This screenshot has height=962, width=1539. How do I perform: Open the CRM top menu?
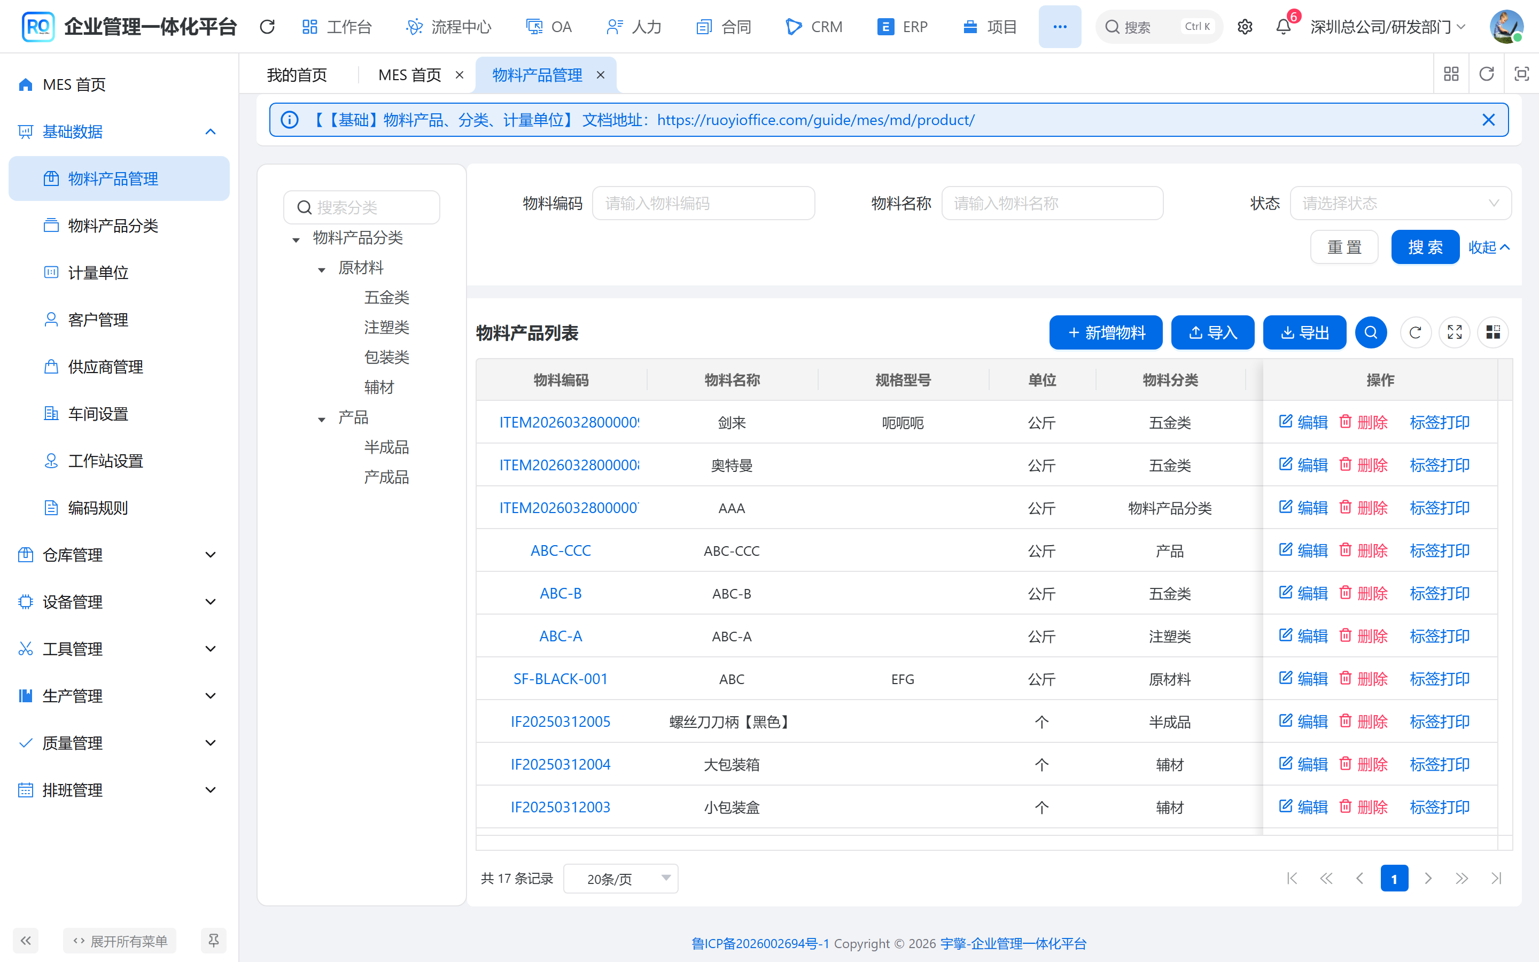click(x=814, y=27)
